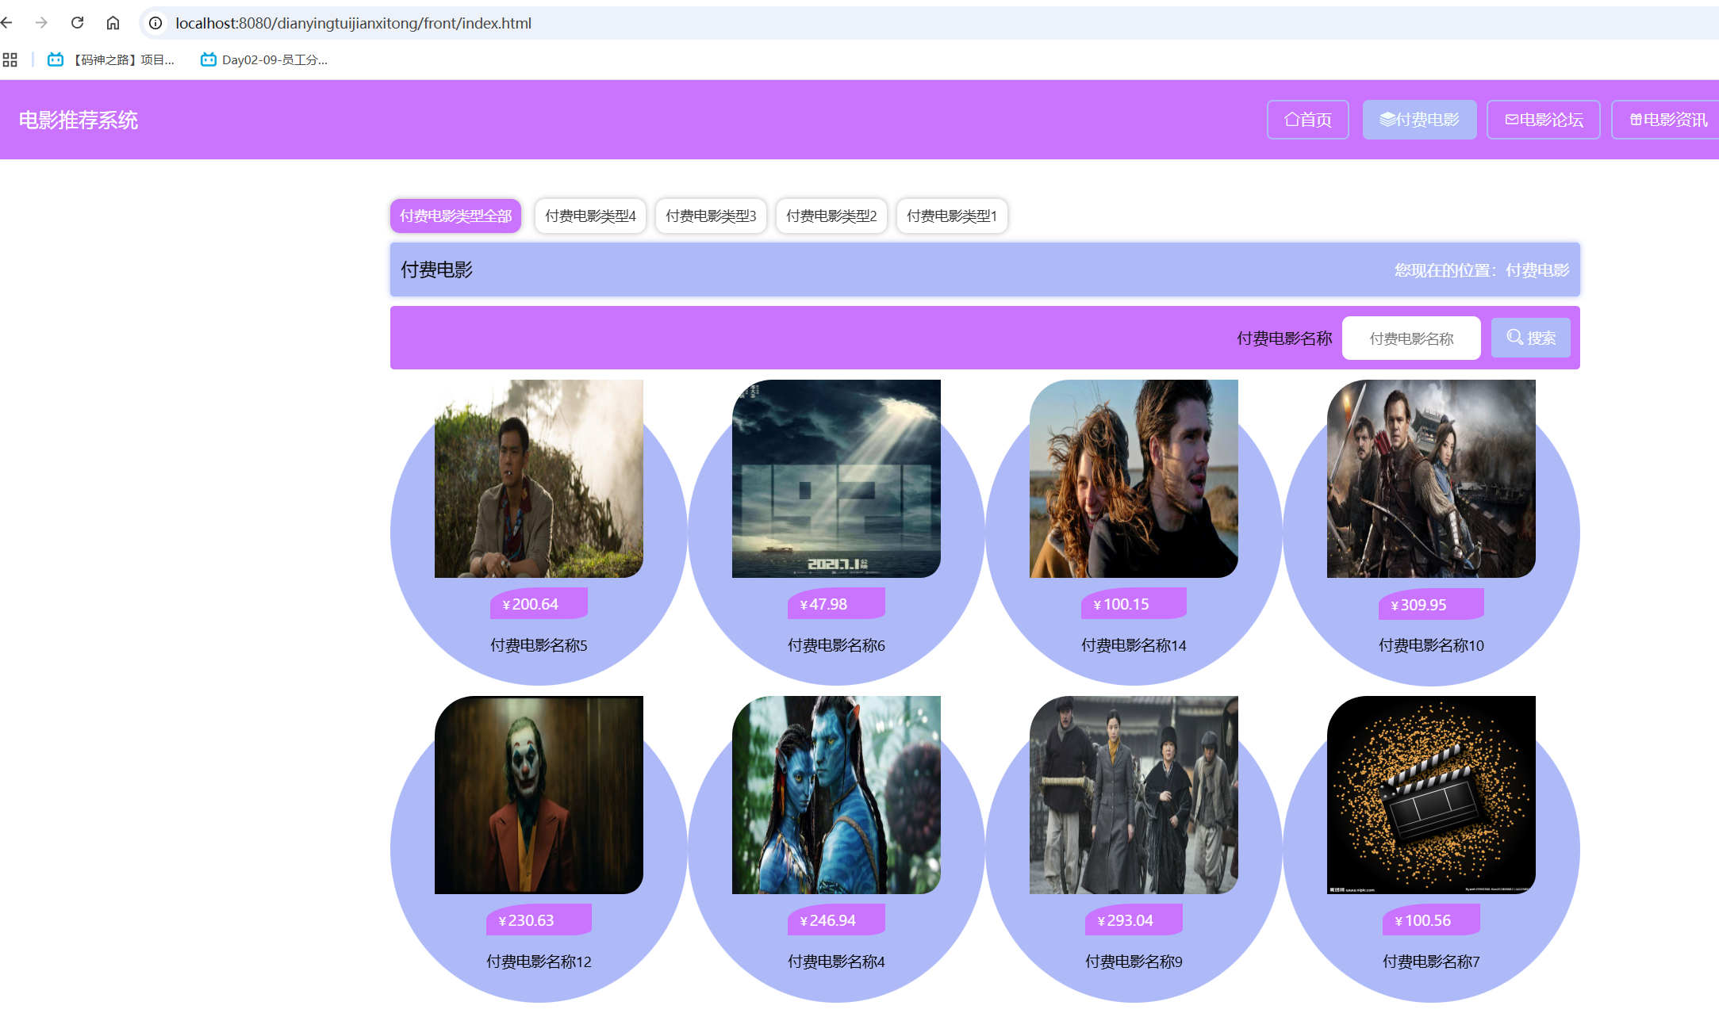View site info icon in address bar
The height and width of the screenshot is (1017, 1719).
pyautogui.click(x=156, y=23)
